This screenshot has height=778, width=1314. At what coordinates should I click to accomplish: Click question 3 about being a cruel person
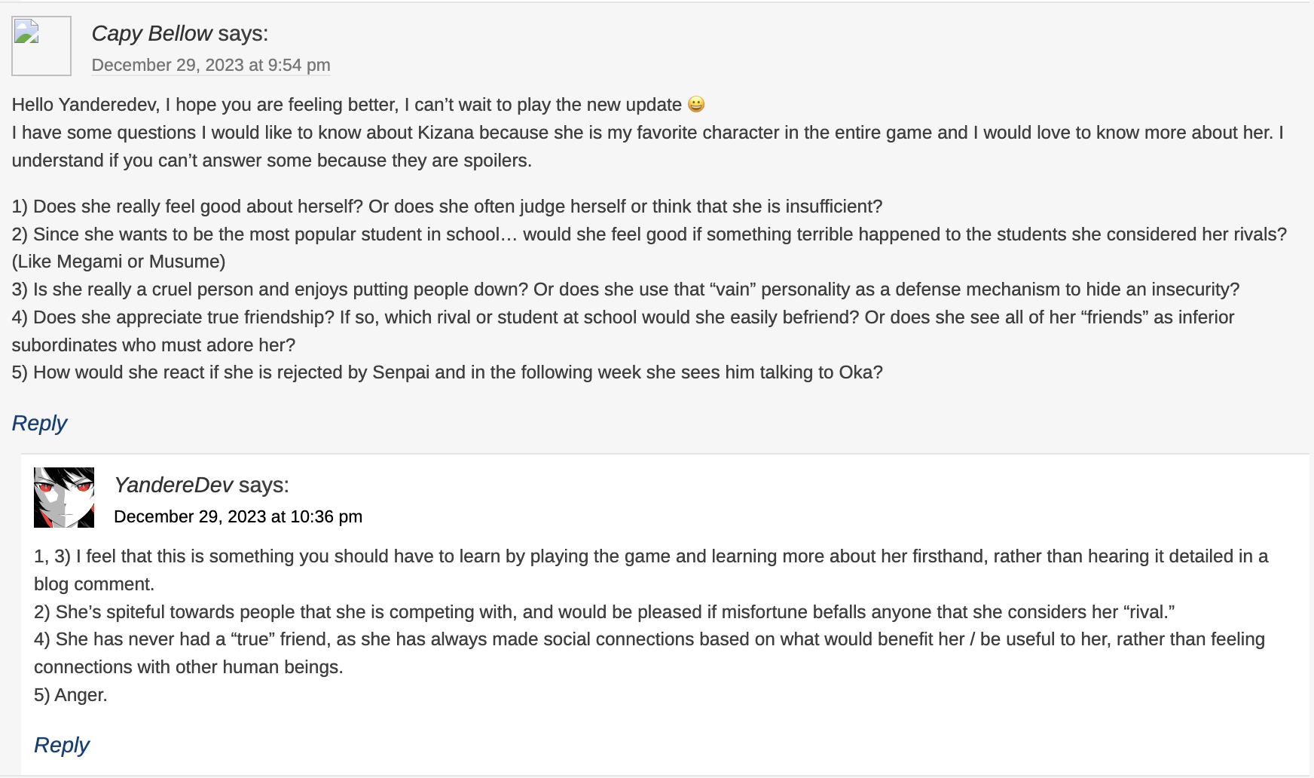coord(625,289)
